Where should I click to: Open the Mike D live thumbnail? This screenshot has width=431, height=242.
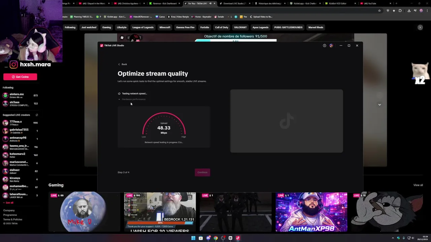point(84,212)
